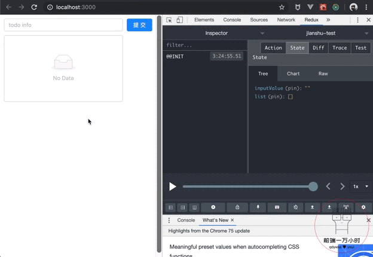The height and width of the screenshot is (257, 373).
Task: Play the action timeline
Action: (173, 186)
